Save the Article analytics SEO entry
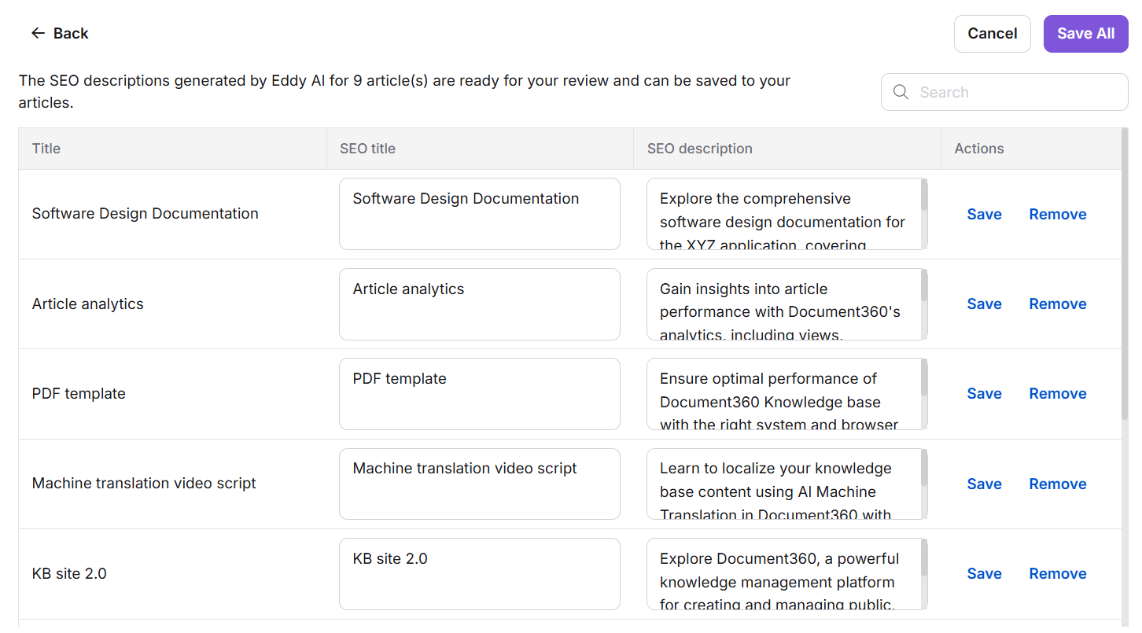Screen dimensions: 1142x633 (984, 304)
